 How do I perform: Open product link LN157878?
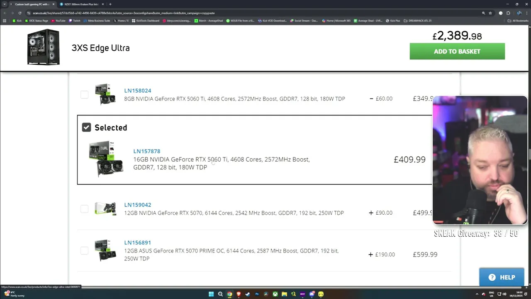click(x=146, y=151)
